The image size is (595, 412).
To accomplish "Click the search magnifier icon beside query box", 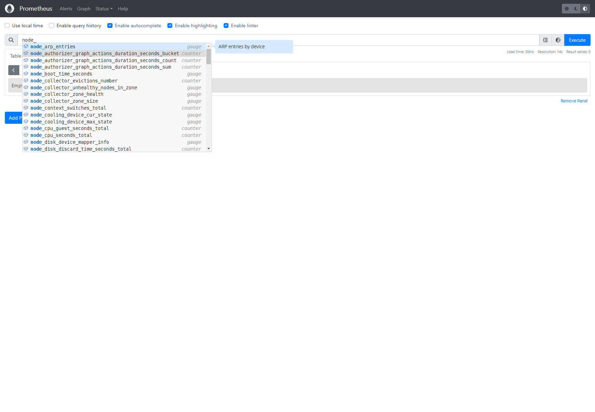I will pos(11,40).
